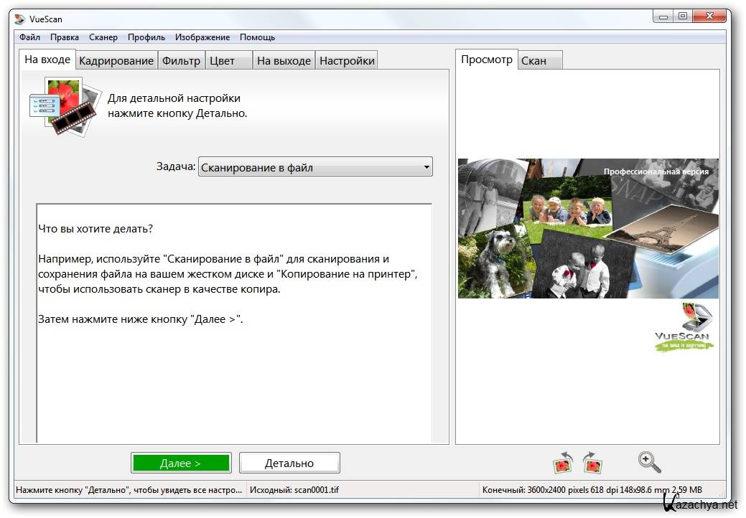
Task: Open the Задача dropdown list
Action: (315, 167)
